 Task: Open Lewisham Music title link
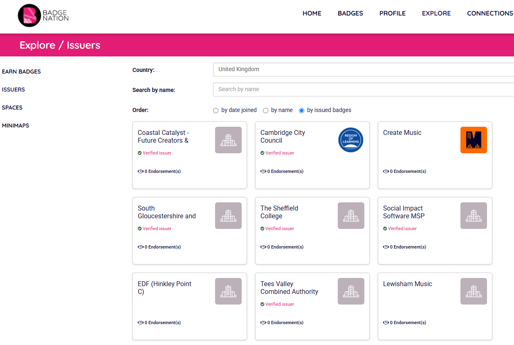coord(408,284)
